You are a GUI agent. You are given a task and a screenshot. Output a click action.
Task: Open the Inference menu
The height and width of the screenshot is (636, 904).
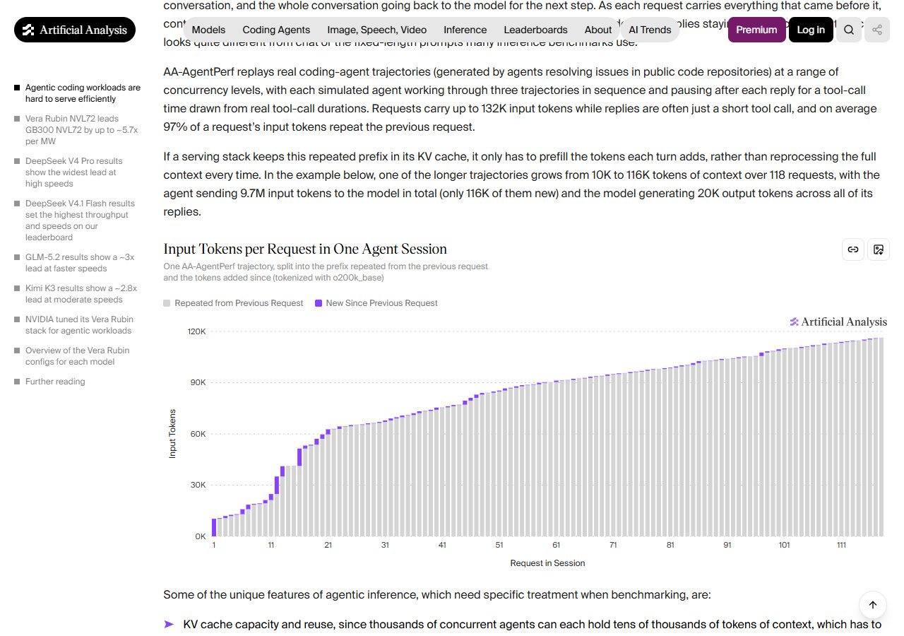(465, 30)
